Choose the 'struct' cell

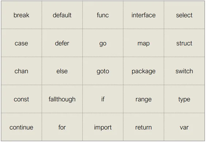pos(184,43)
